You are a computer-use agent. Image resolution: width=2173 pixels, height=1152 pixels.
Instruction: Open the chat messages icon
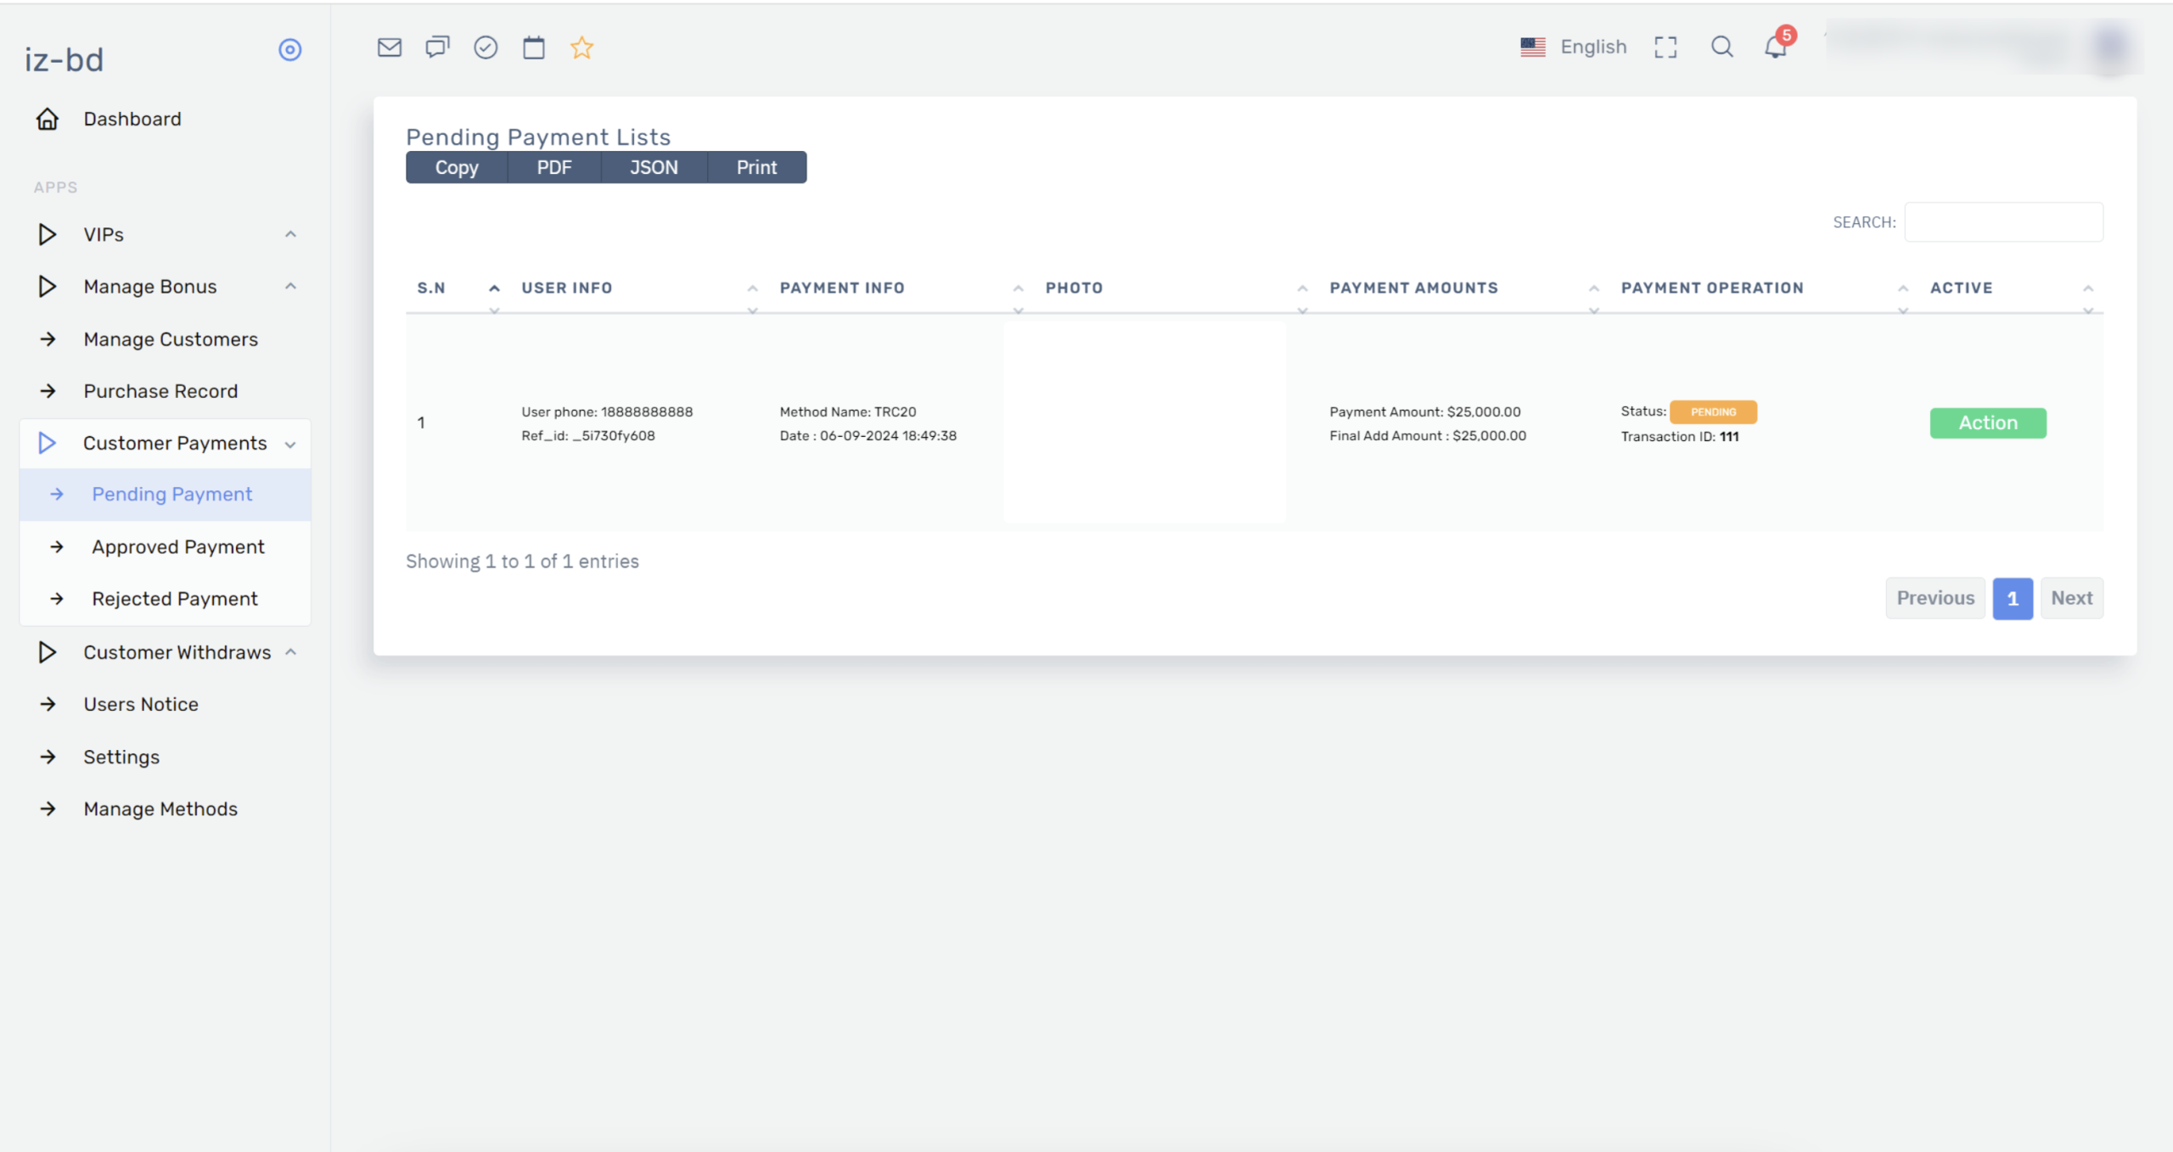coord(437,48)
